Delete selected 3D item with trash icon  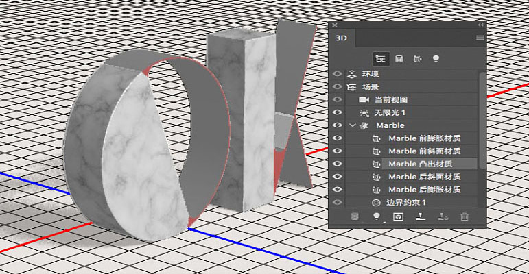(x=465, y=216)
